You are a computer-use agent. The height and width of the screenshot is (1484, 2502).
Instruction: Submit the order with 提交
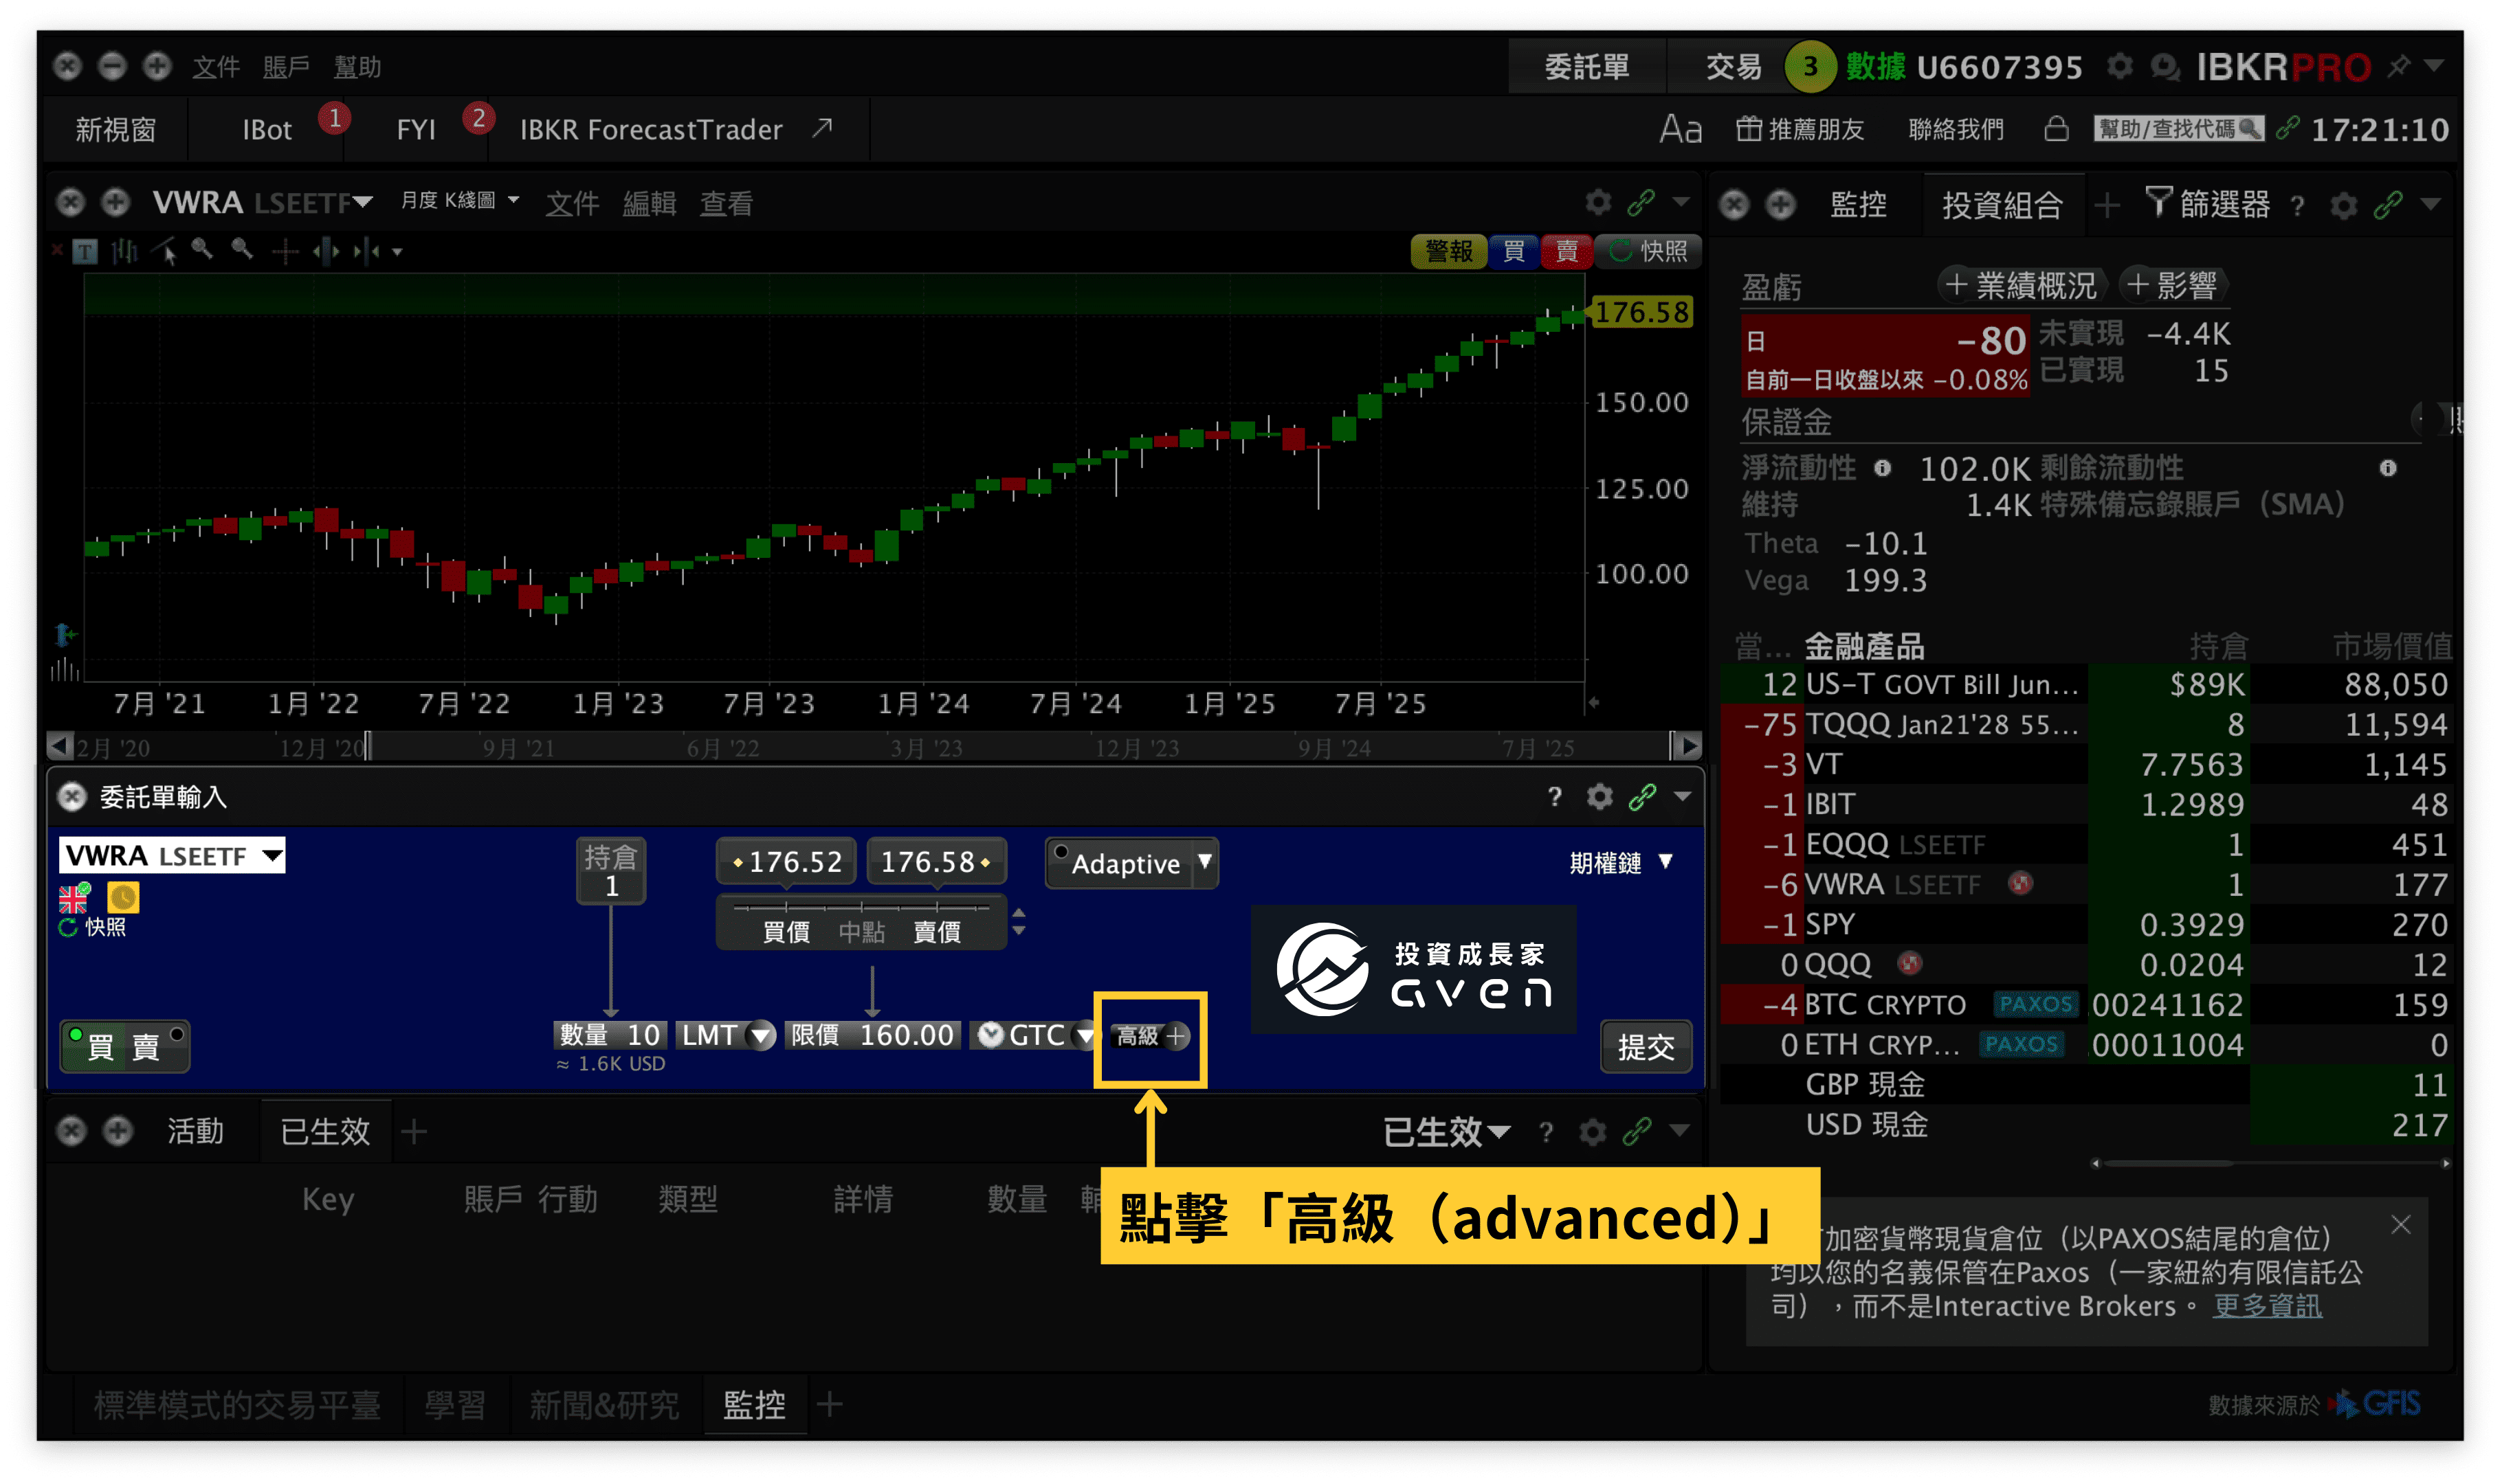[x=1647, y=1047]
